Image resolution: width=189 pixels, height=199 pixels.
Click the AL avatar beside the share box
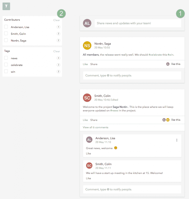pyautogui.click(x=87, y=23)
